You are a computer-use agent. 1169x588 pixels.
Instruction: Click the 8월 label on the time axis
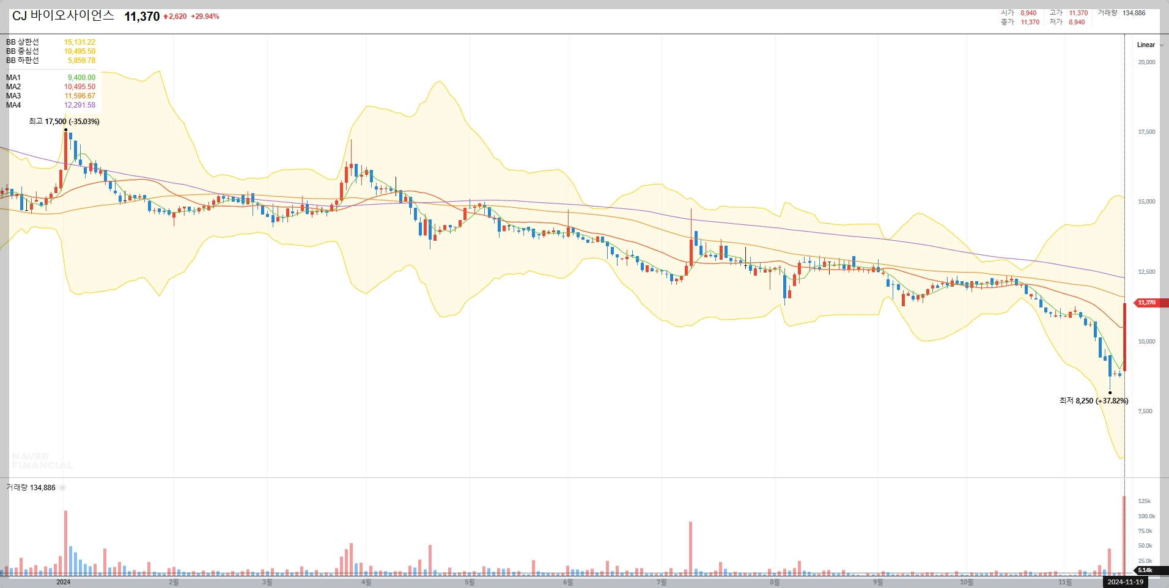tap(775, 582)
